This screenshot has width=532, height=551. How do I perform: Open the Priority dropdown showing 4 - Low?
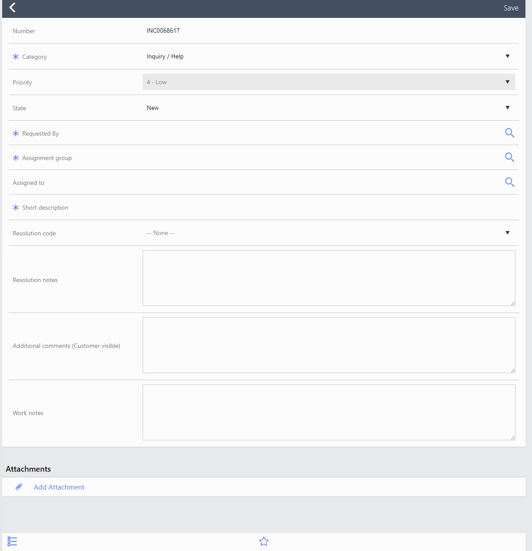(x=329, y=82)
